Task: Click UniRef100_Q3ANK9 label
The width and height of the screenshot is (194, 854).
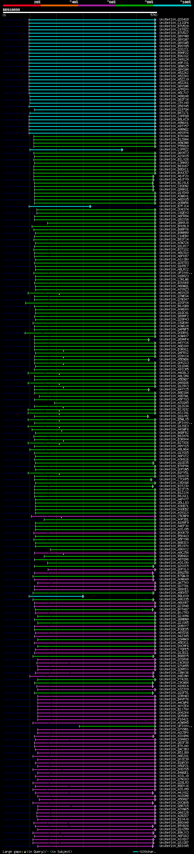Action: (174, 640)
